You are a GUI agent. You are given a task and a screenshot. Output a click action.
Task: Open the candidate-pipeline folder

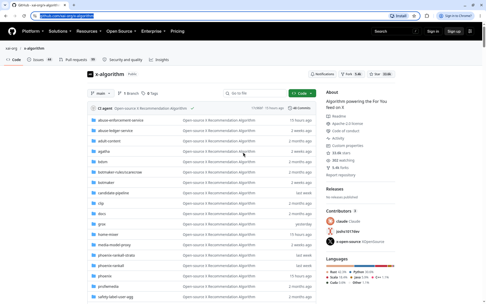(x=114, y=193)
